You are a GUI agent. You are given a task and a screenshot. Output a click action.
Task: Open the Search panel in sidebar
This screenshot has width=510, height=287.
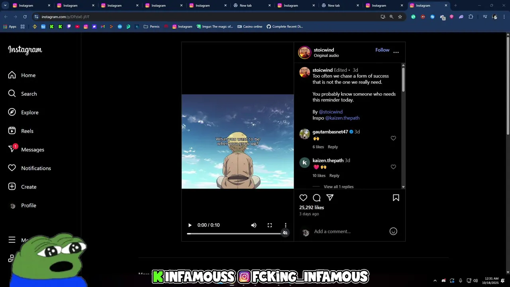23,94
